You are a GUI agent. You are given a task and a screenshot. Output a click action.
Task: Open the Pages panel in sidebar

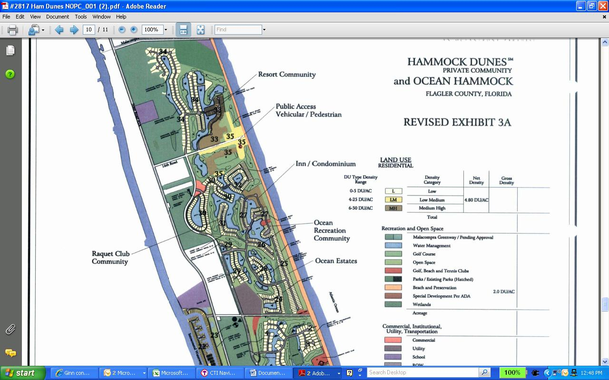10,50
